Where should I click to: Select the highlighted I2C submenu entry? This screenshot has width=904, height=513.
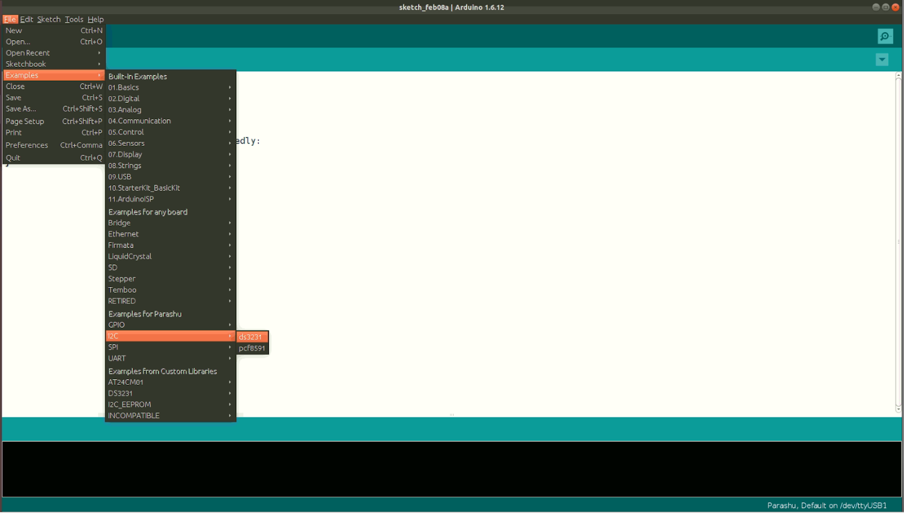[170, 336]
